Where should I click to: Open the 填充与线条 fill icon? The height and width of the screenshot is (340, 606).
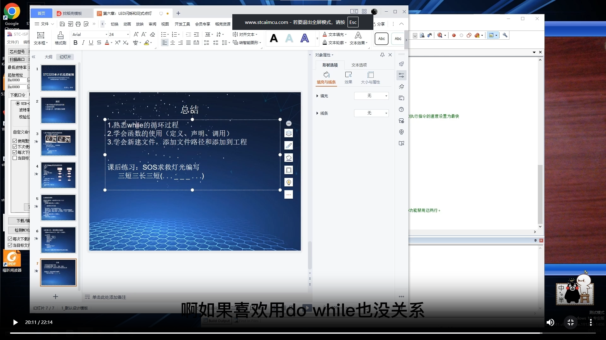coord(326,78)
